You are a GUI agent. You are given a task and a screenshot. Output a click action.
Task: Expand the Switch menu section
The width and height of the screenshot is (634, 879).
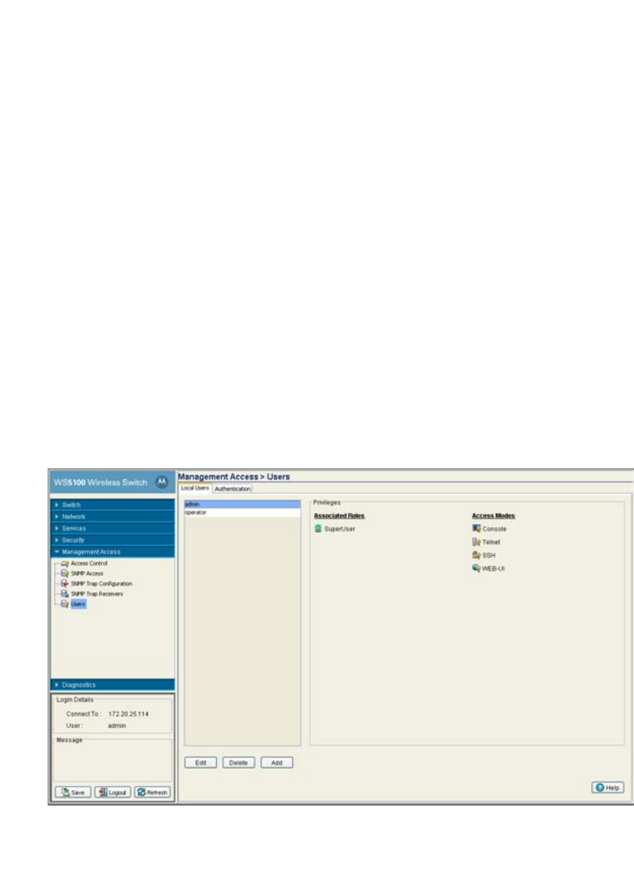tap(112, 505)
